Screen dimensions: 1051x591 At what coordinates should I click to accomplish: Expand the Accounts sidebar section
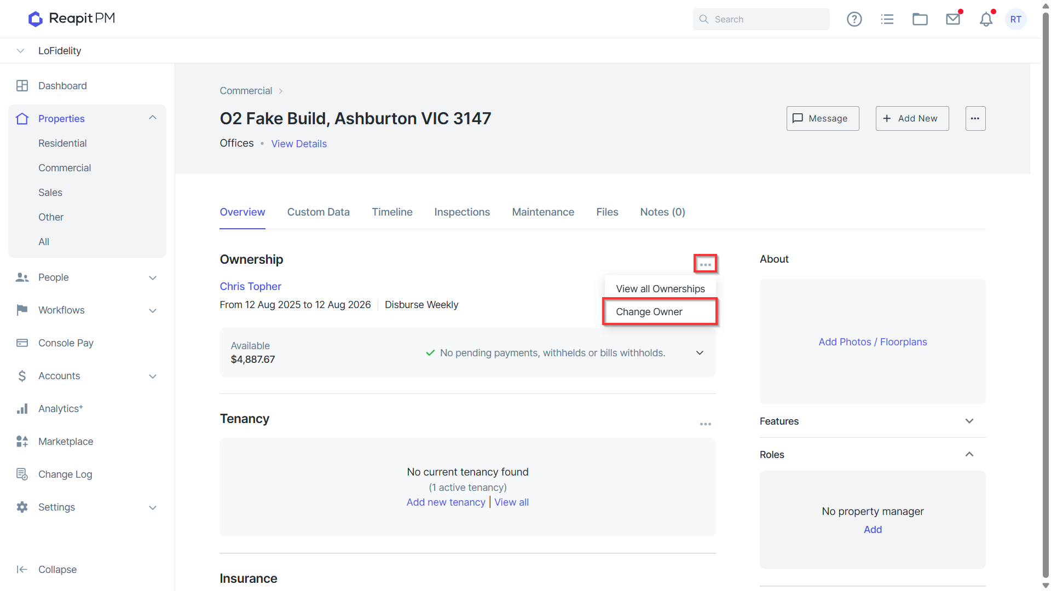153,376
